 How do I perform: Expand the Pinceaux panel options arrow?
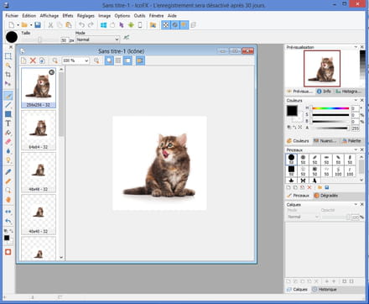point(356,149)
